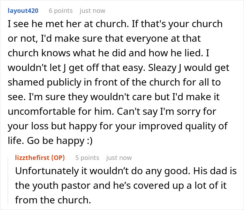Viewport: 244px width, 210px height.
Task: Click the "5 points" score
Action: 87,157
